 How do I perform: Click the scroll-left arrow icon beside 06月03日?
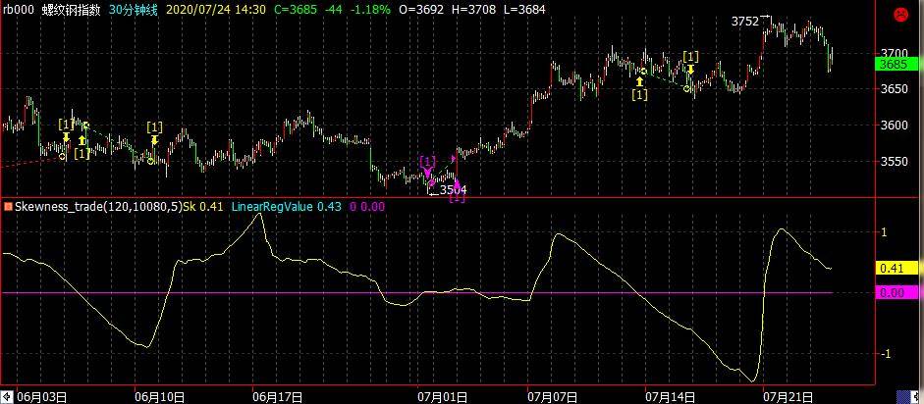6,397
